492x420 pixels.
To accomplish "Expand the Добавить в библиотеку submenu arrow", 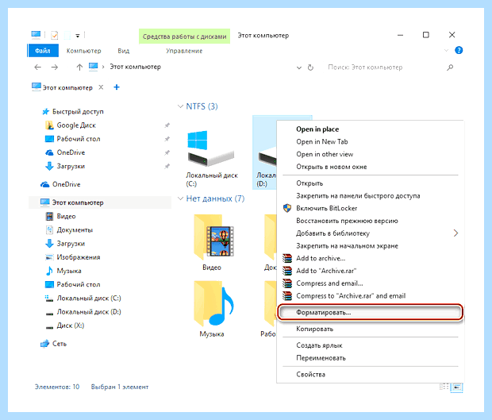I will [455, 233].
